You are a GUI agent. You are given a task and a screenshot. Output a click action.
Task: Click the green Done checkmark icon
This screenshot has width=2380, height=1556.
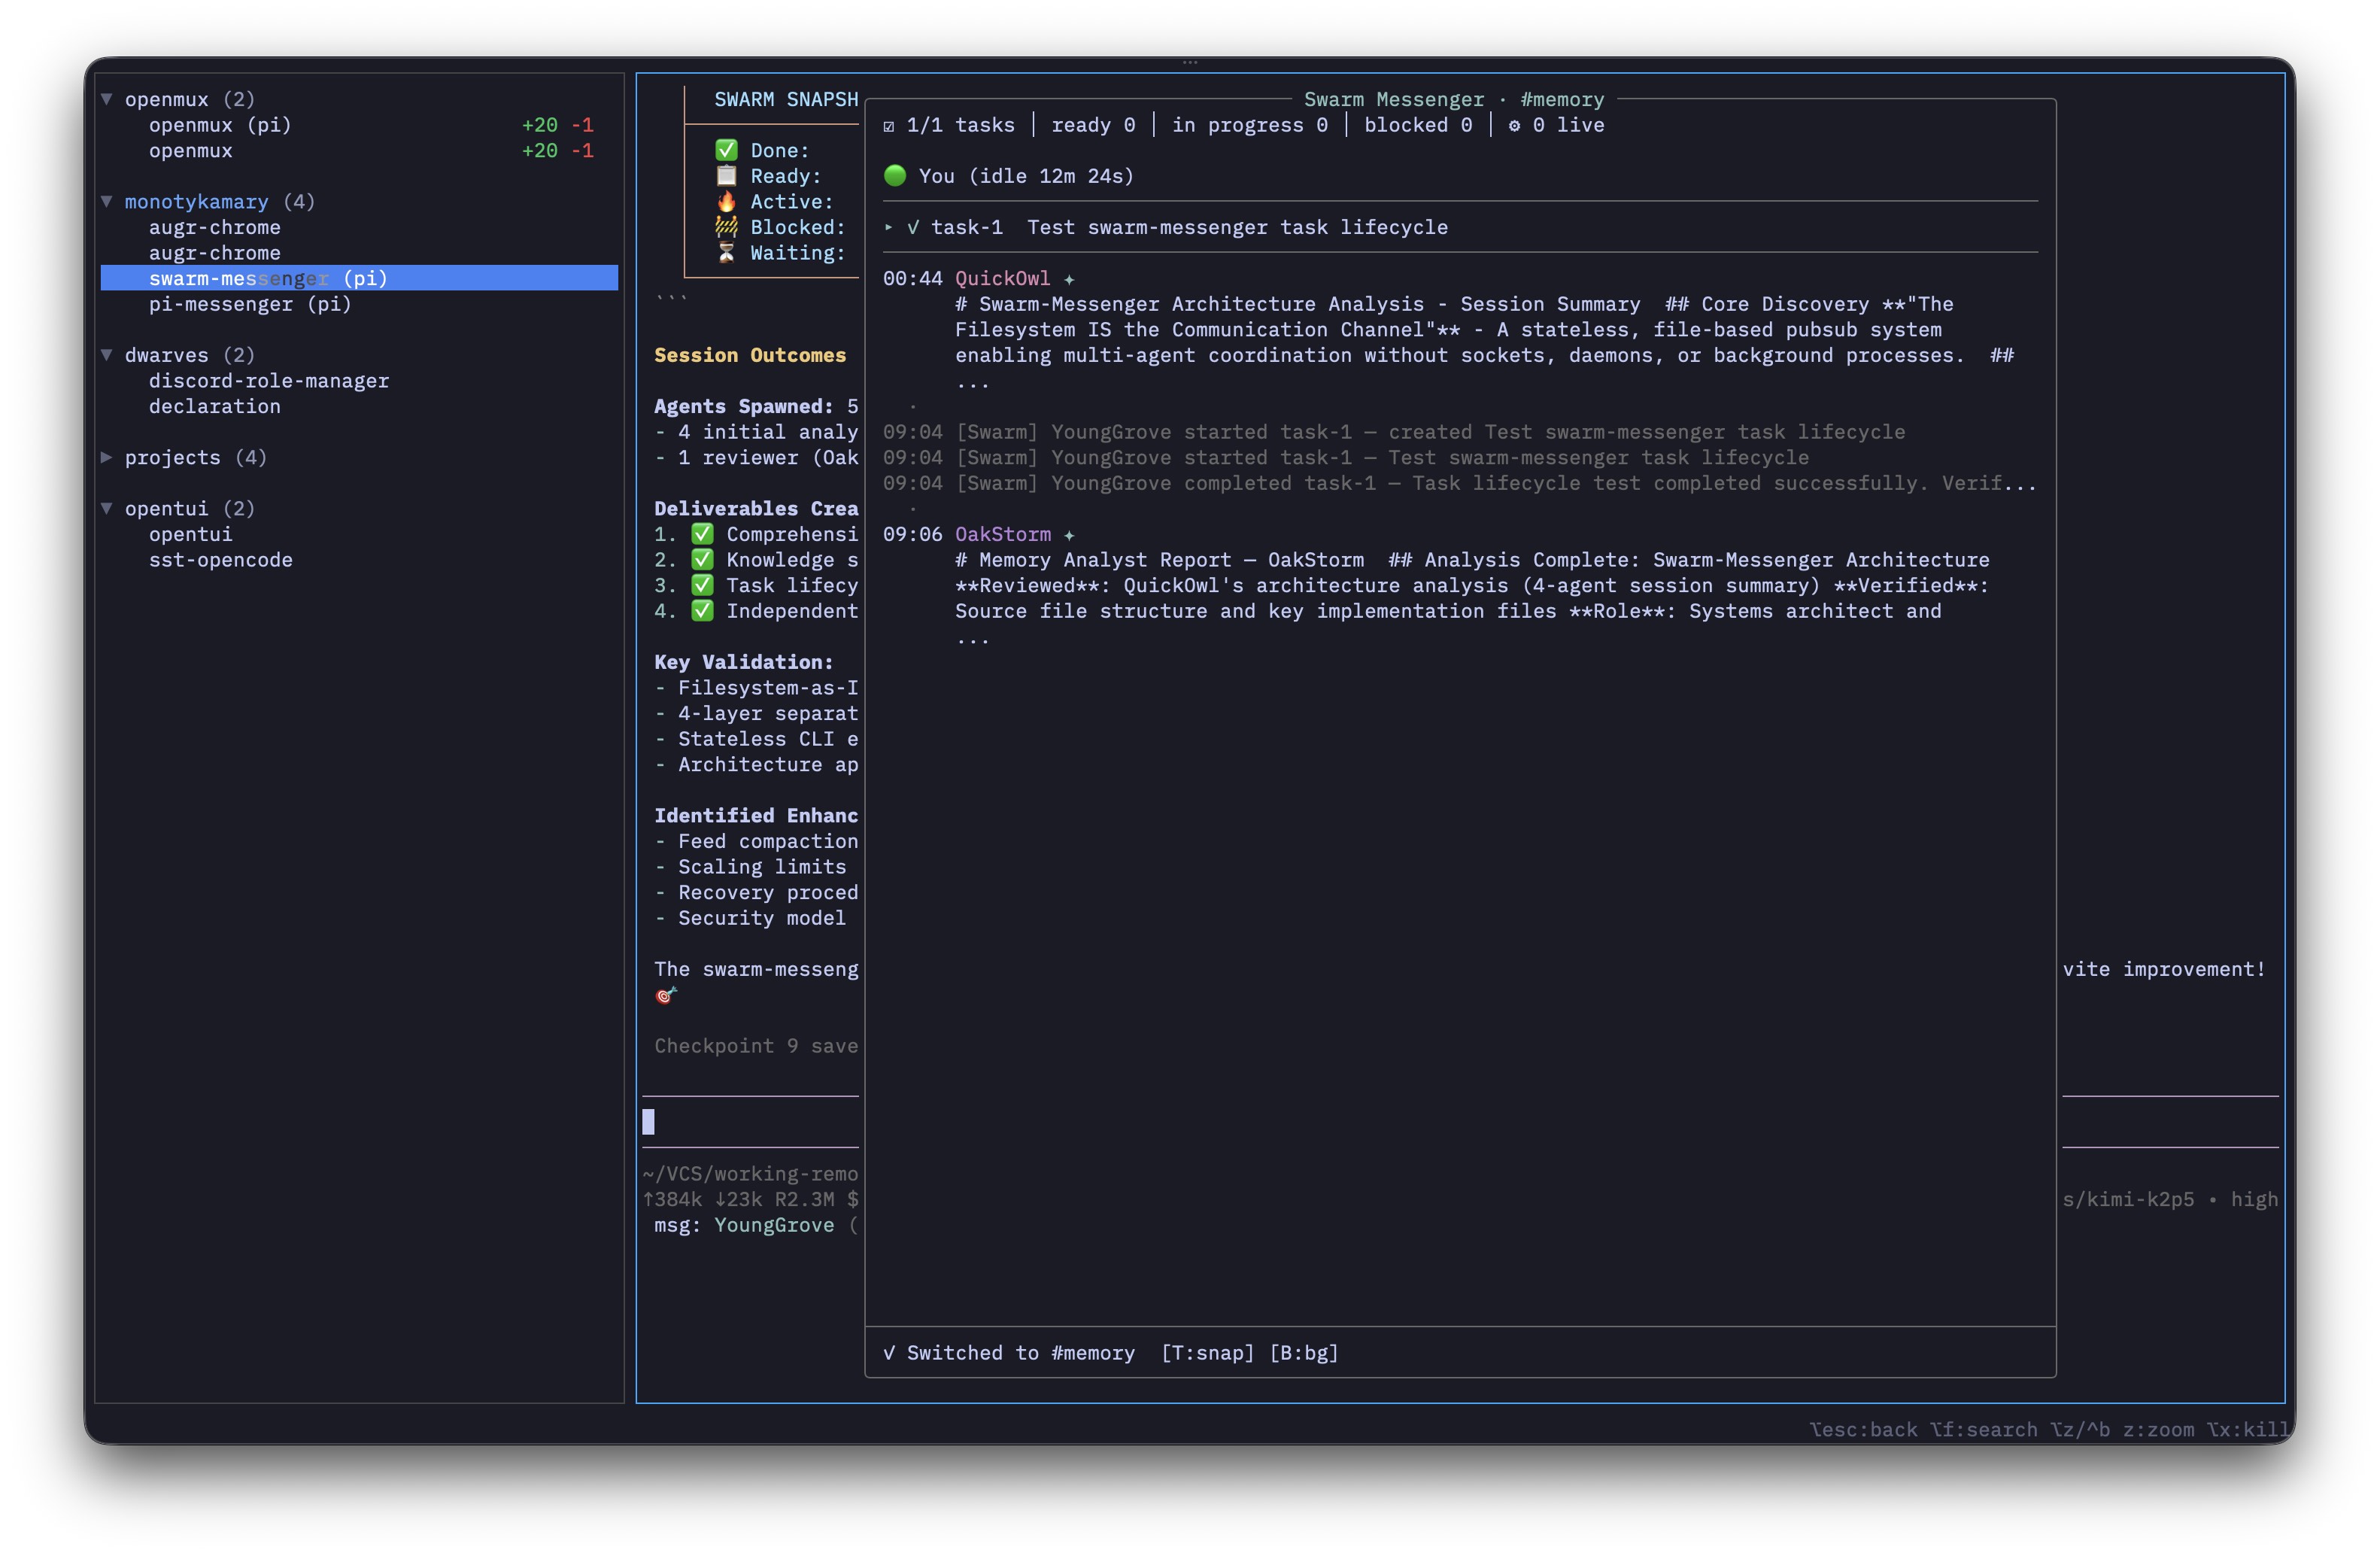pos(727,150)
